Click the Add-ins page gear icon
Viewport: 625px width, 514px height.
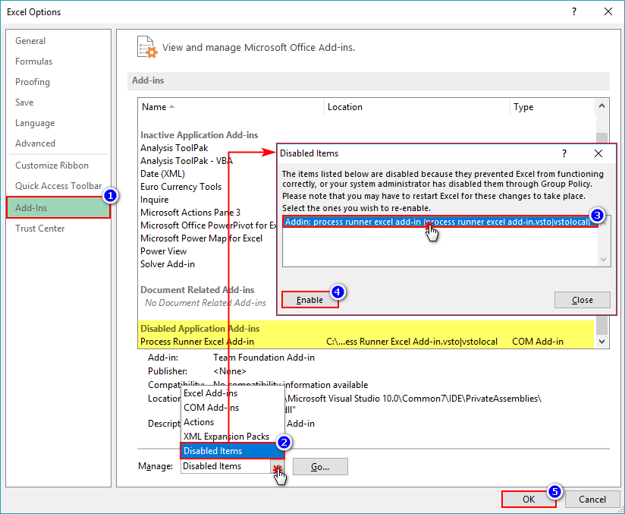coord(146,46)
